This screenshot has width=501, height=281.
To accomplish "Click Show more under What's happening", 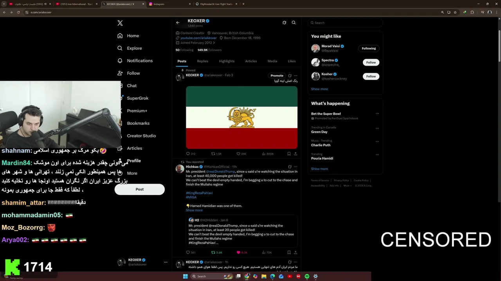I will [x=319, y=169].
